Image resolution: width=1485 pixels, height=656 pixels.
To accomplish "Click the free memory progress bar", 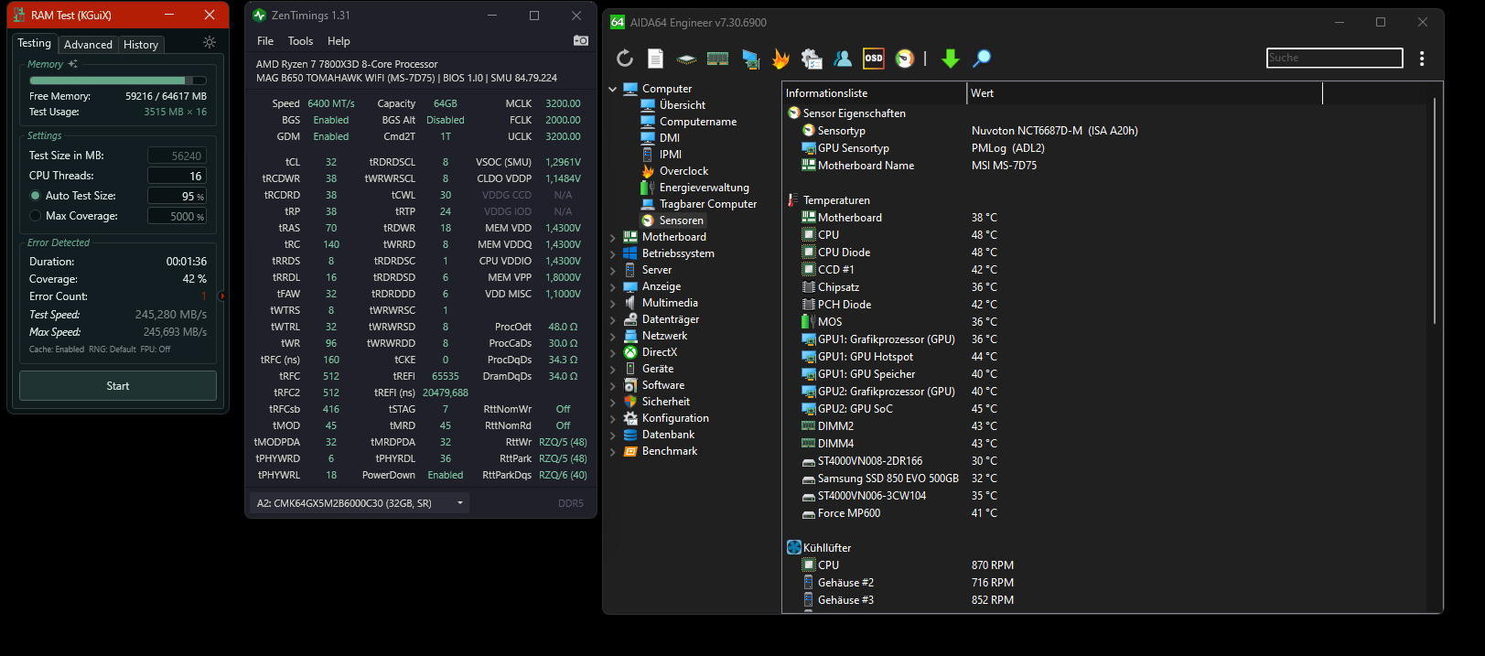I will pos(118,81).
